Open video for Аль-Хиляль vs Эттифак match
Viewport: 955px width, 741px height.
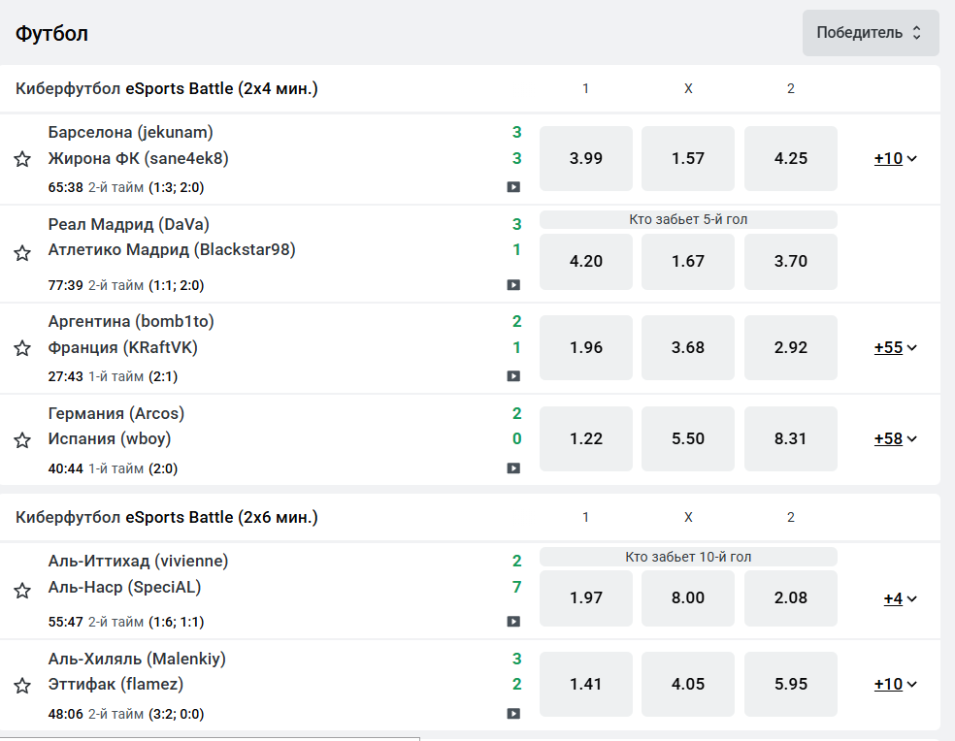pyautogui.click(x=513, y=714)
